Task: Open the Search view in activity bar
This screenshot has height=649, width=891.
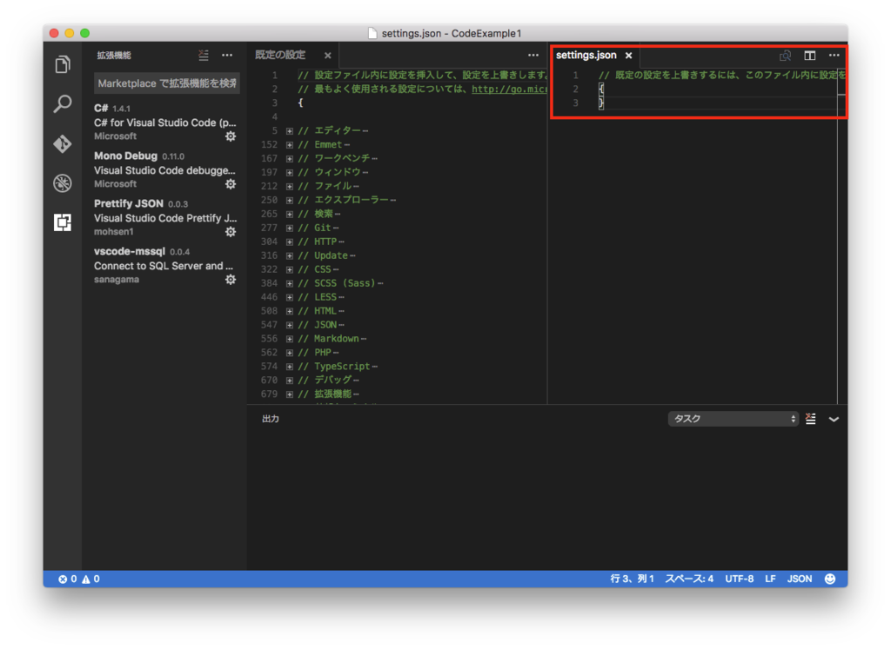Action: click(x=63, y=103)
